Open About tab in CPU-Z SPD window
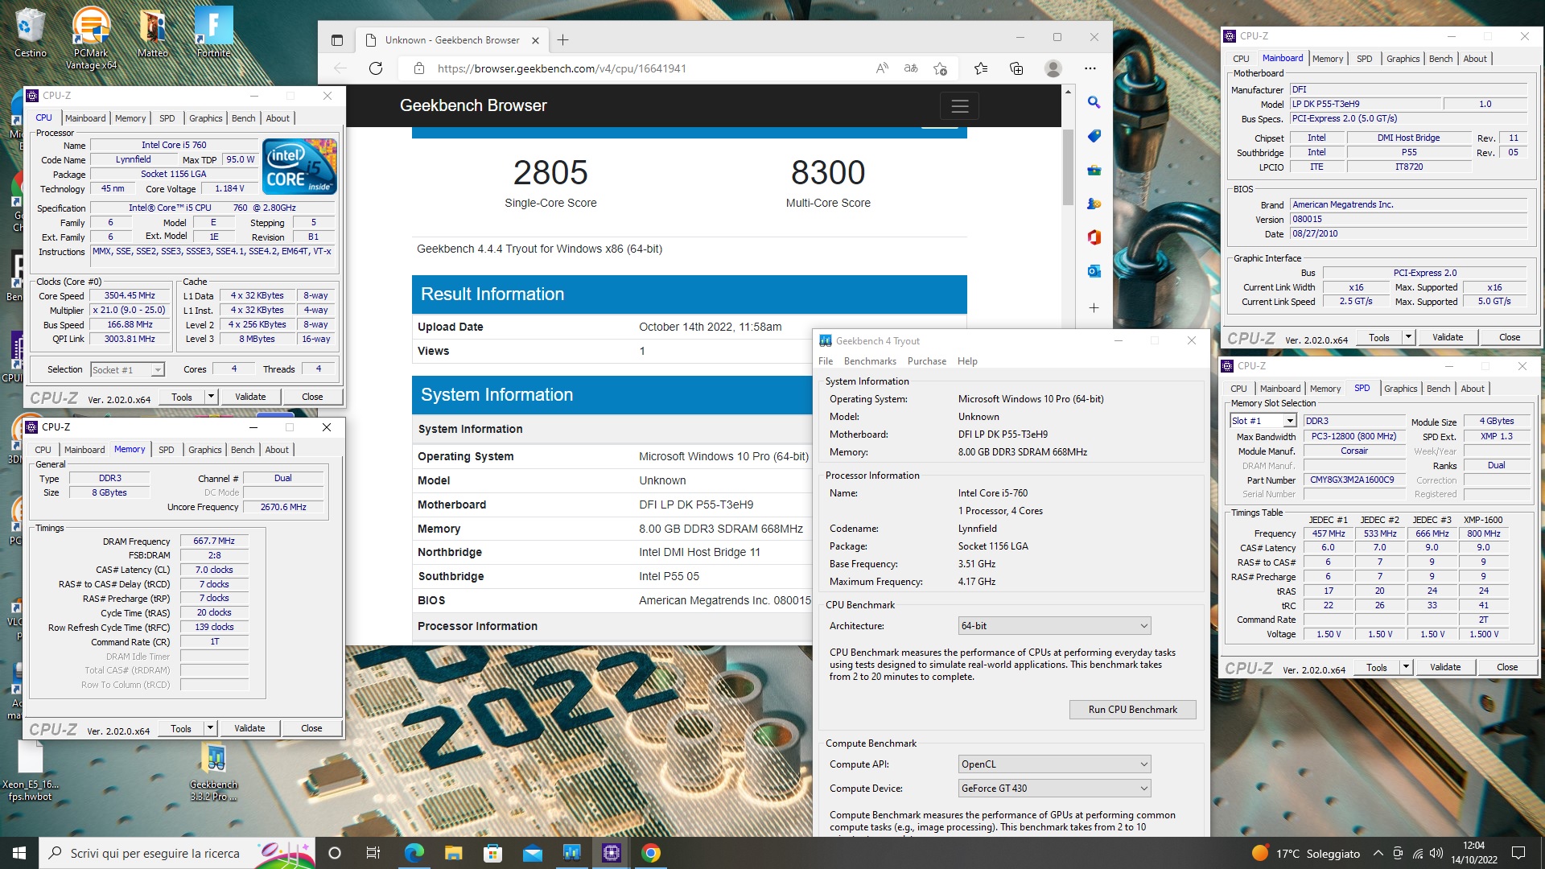 pyautogui.click(x=1473, y=389)
